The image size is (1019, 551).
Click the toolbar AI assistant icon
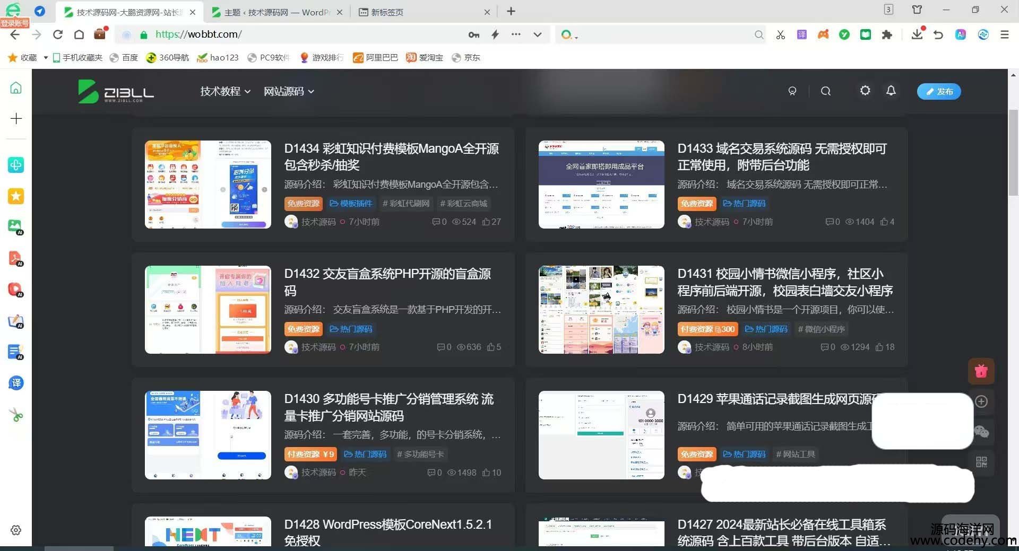tap(961, 34)
